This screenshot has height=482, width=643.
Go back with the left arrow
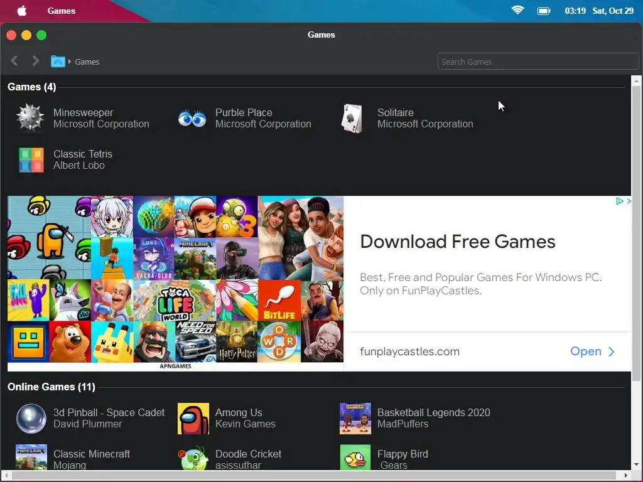[x=14, y=61]
